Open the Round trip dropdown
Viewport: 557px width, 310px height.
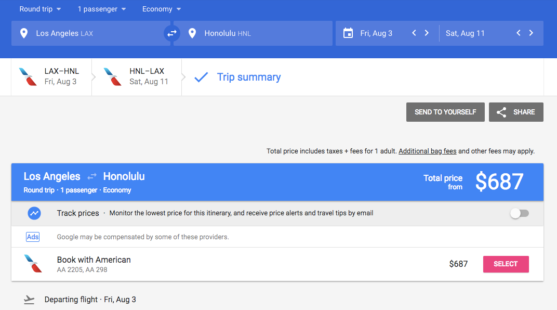pyautogui.click(x=40, y=9)
